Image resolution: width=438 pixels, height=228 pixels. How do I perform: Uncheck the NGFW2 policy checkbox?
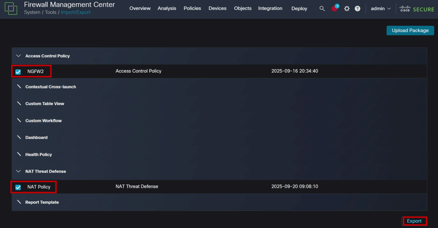coord(18,72)
